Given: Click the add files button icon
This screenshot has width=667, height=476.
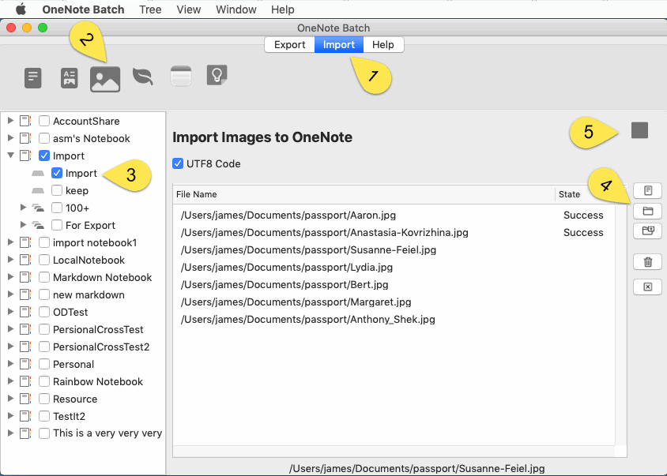Looking at the screenshot, I should coord(647,190).
